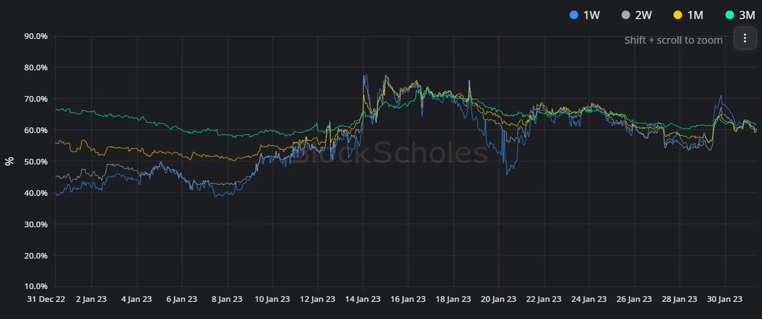
Task: Click the 20 Jan 23 date label
Action: coord(498,299)
